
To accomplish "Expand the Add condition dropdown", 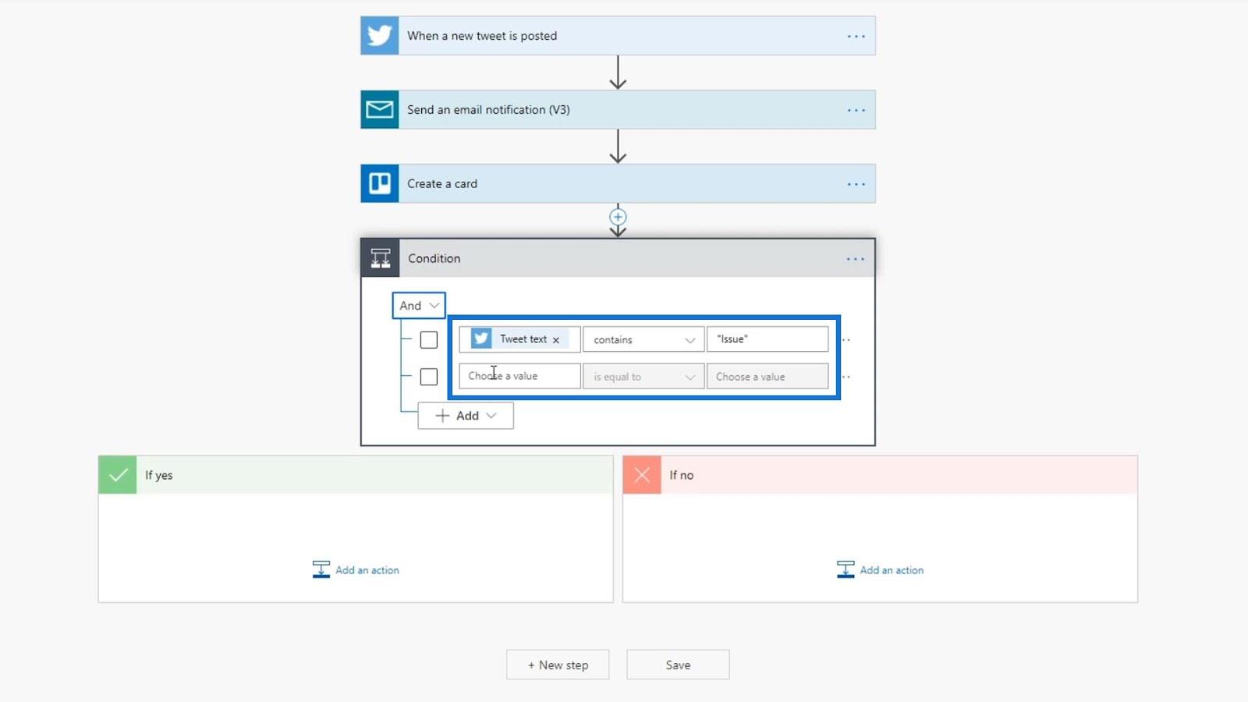I will 466,416.
